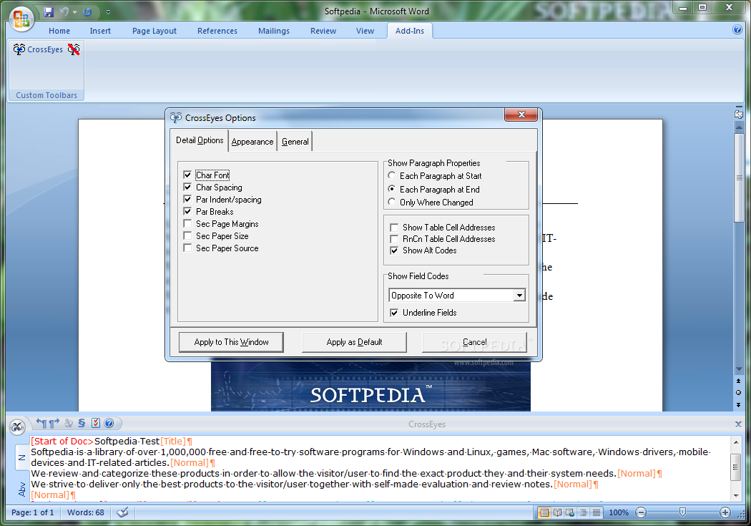This screenshot has width=751, height=526.
Task: Select the Abv side tab in CrossEyes pane
Action: click(x=21, y=489)
